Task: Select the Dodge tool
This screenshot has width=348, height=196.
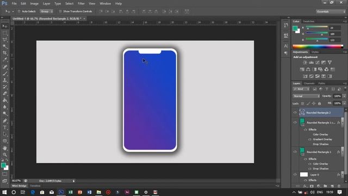Action: coord(5,114)
